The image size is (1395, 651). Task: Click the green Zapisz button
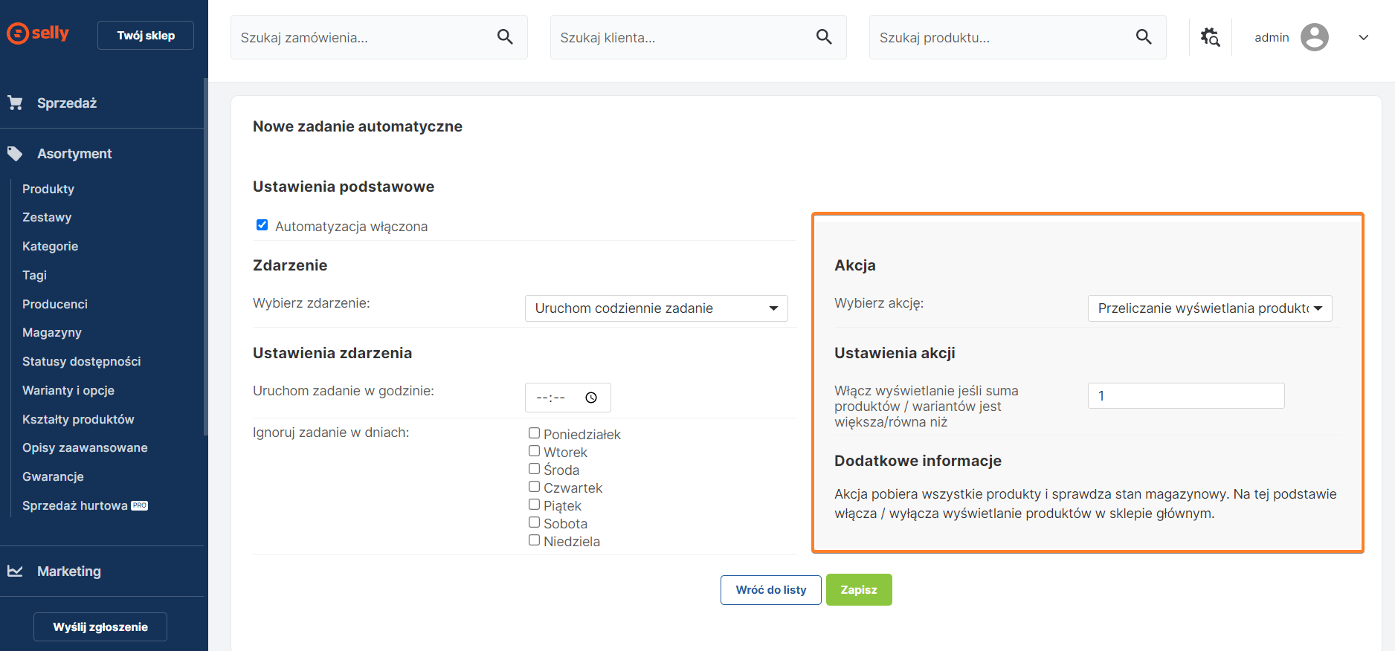click(x=858, y=590)
